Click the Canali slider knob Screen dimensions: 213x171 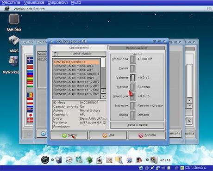coord(133,68)
